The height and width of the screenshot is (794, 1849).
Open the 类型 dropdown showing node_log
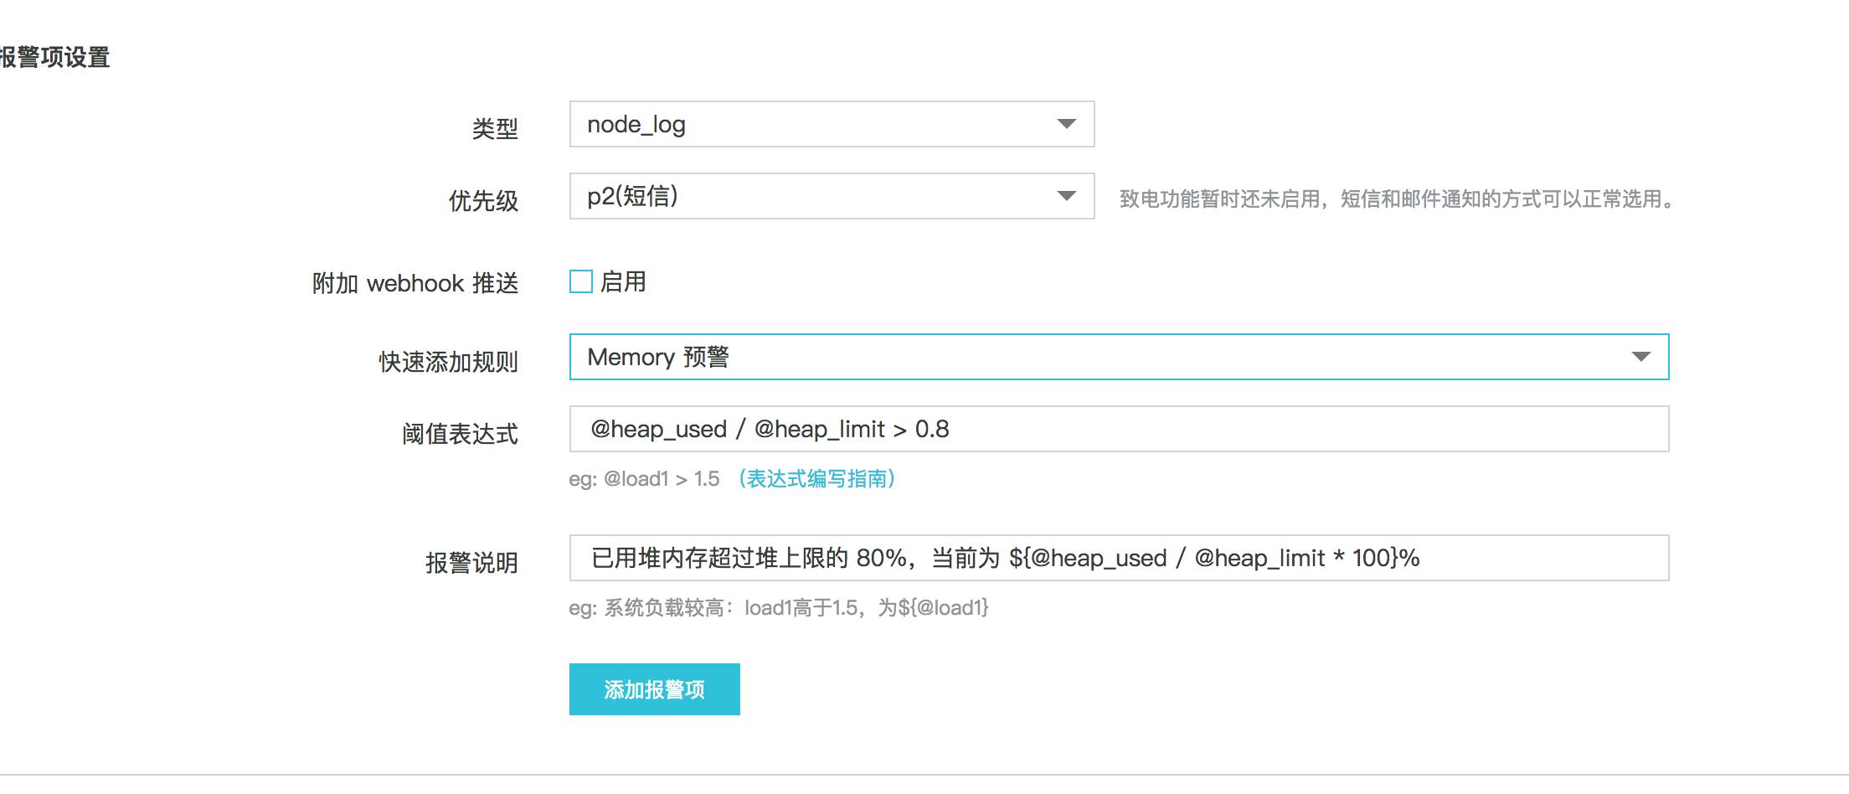tap(829, 124)
